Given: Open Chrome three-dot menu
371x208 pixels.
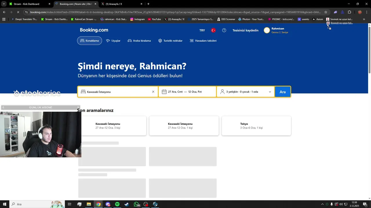Looking at the screenshot, I should coord(367,12).
